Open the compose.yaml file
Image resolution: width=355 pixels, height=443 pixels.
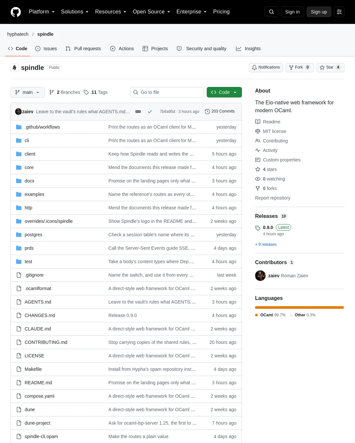tap(39, 396)
